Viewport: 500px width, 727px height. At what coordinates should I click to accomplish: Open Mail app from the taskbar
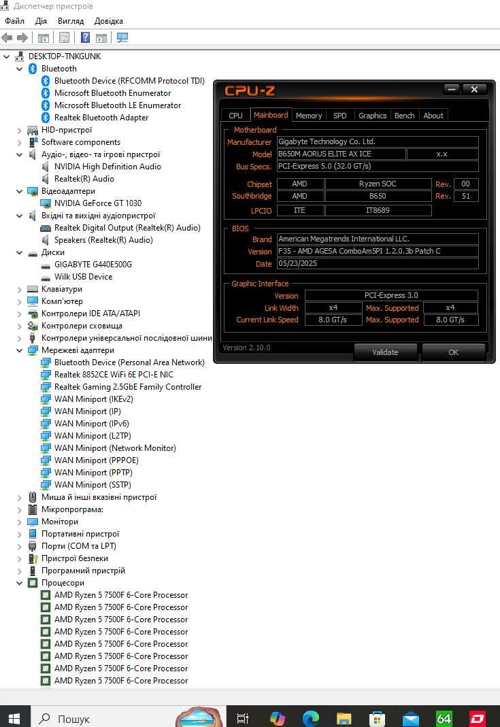(410, 719)
